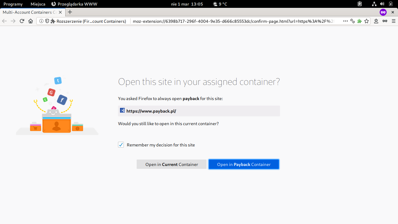398x224 pixels.
Task: Open the Firefox hamburger menu
Action: point(394,21)
